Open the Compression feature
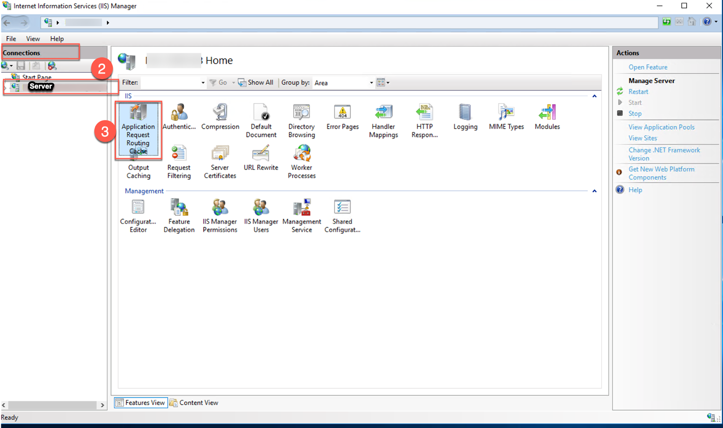The width and height of the screenshot is (723, 428). (220, 117)
